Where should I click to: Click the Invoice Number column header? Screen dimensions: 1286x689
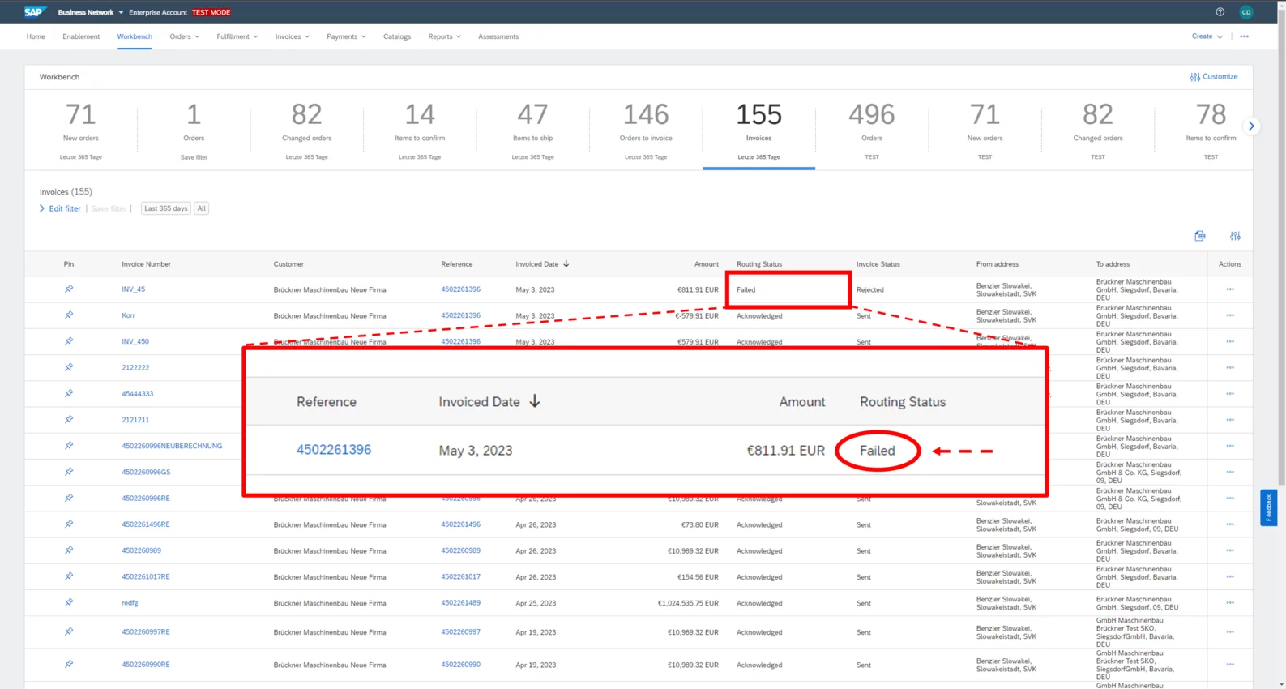[147, 264]
